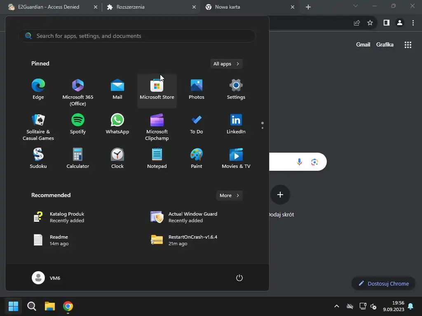Launch Calculator
Image resolution: width=422 pixels, height=316 pixels.
click(78, 159)
